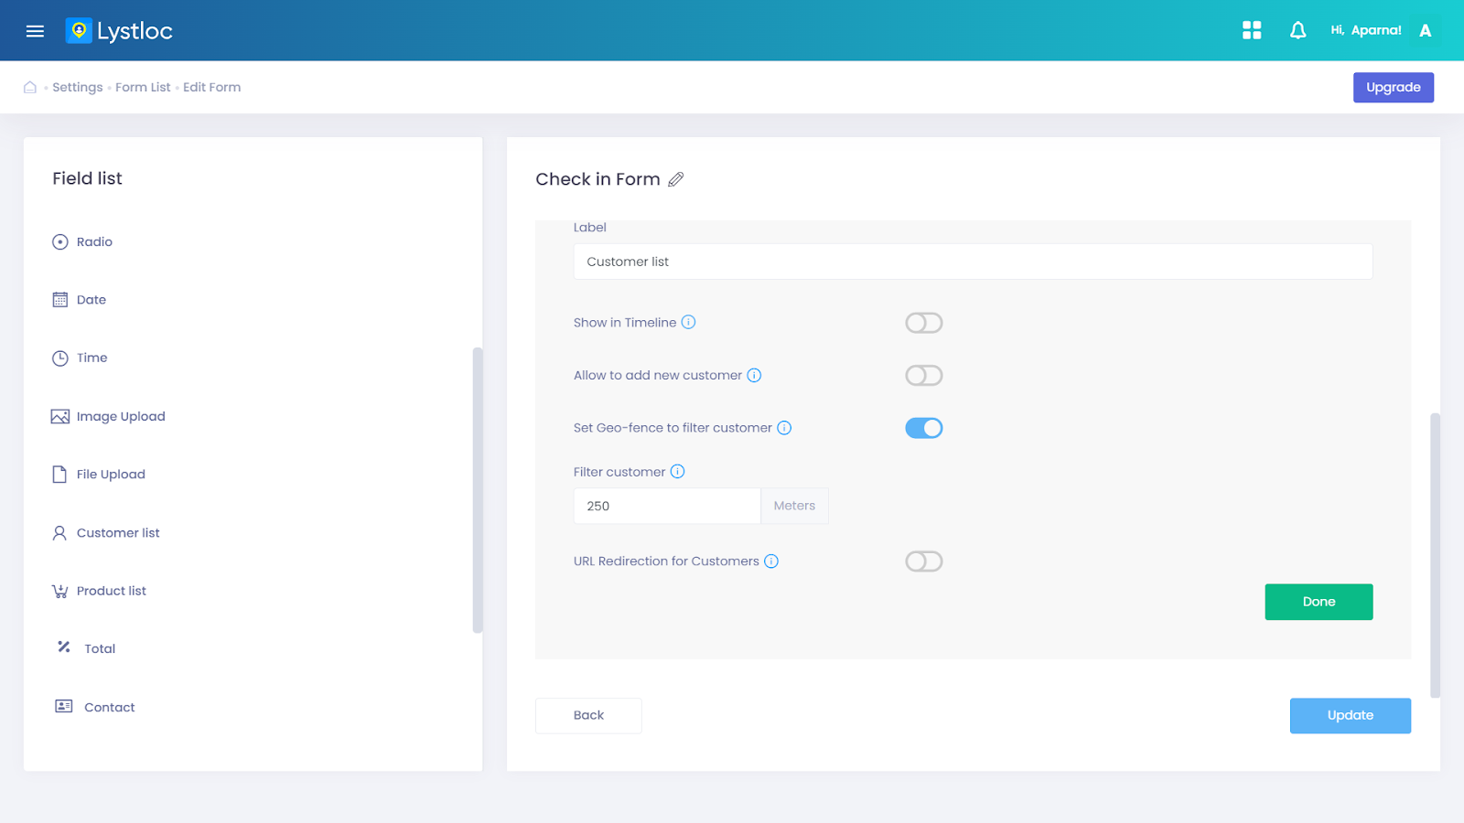Screen dimensions: 1464x823
Task: Add the Image Upload field label
Action: 121,417
